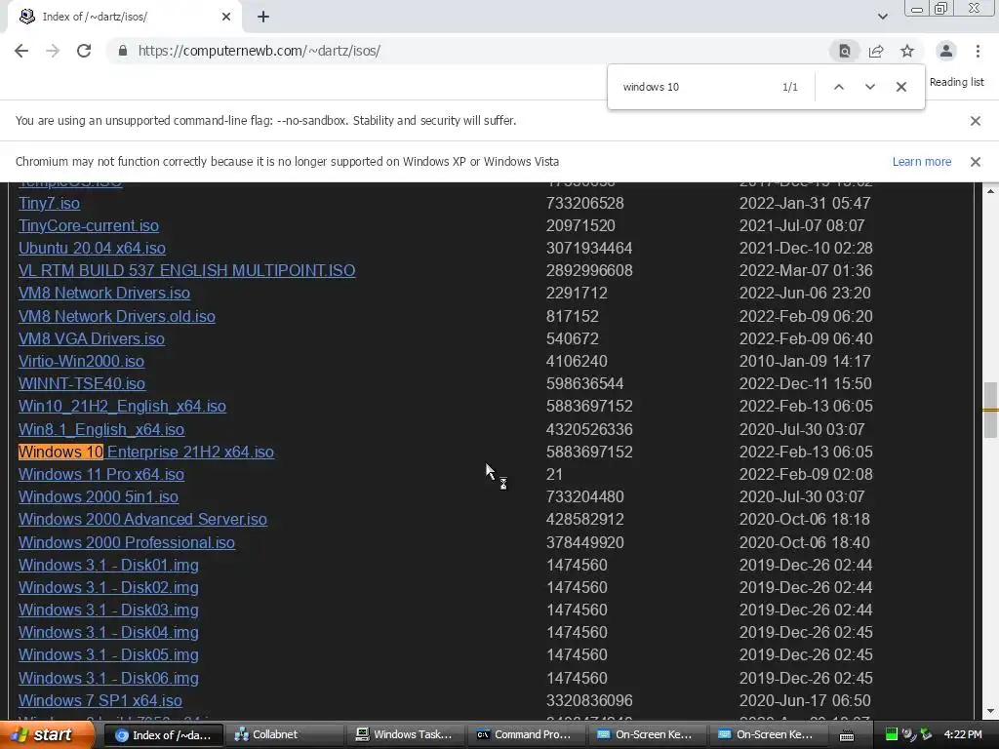The image size is (999, 749).
Task: Open Reading list
Action: coord(956,82)
